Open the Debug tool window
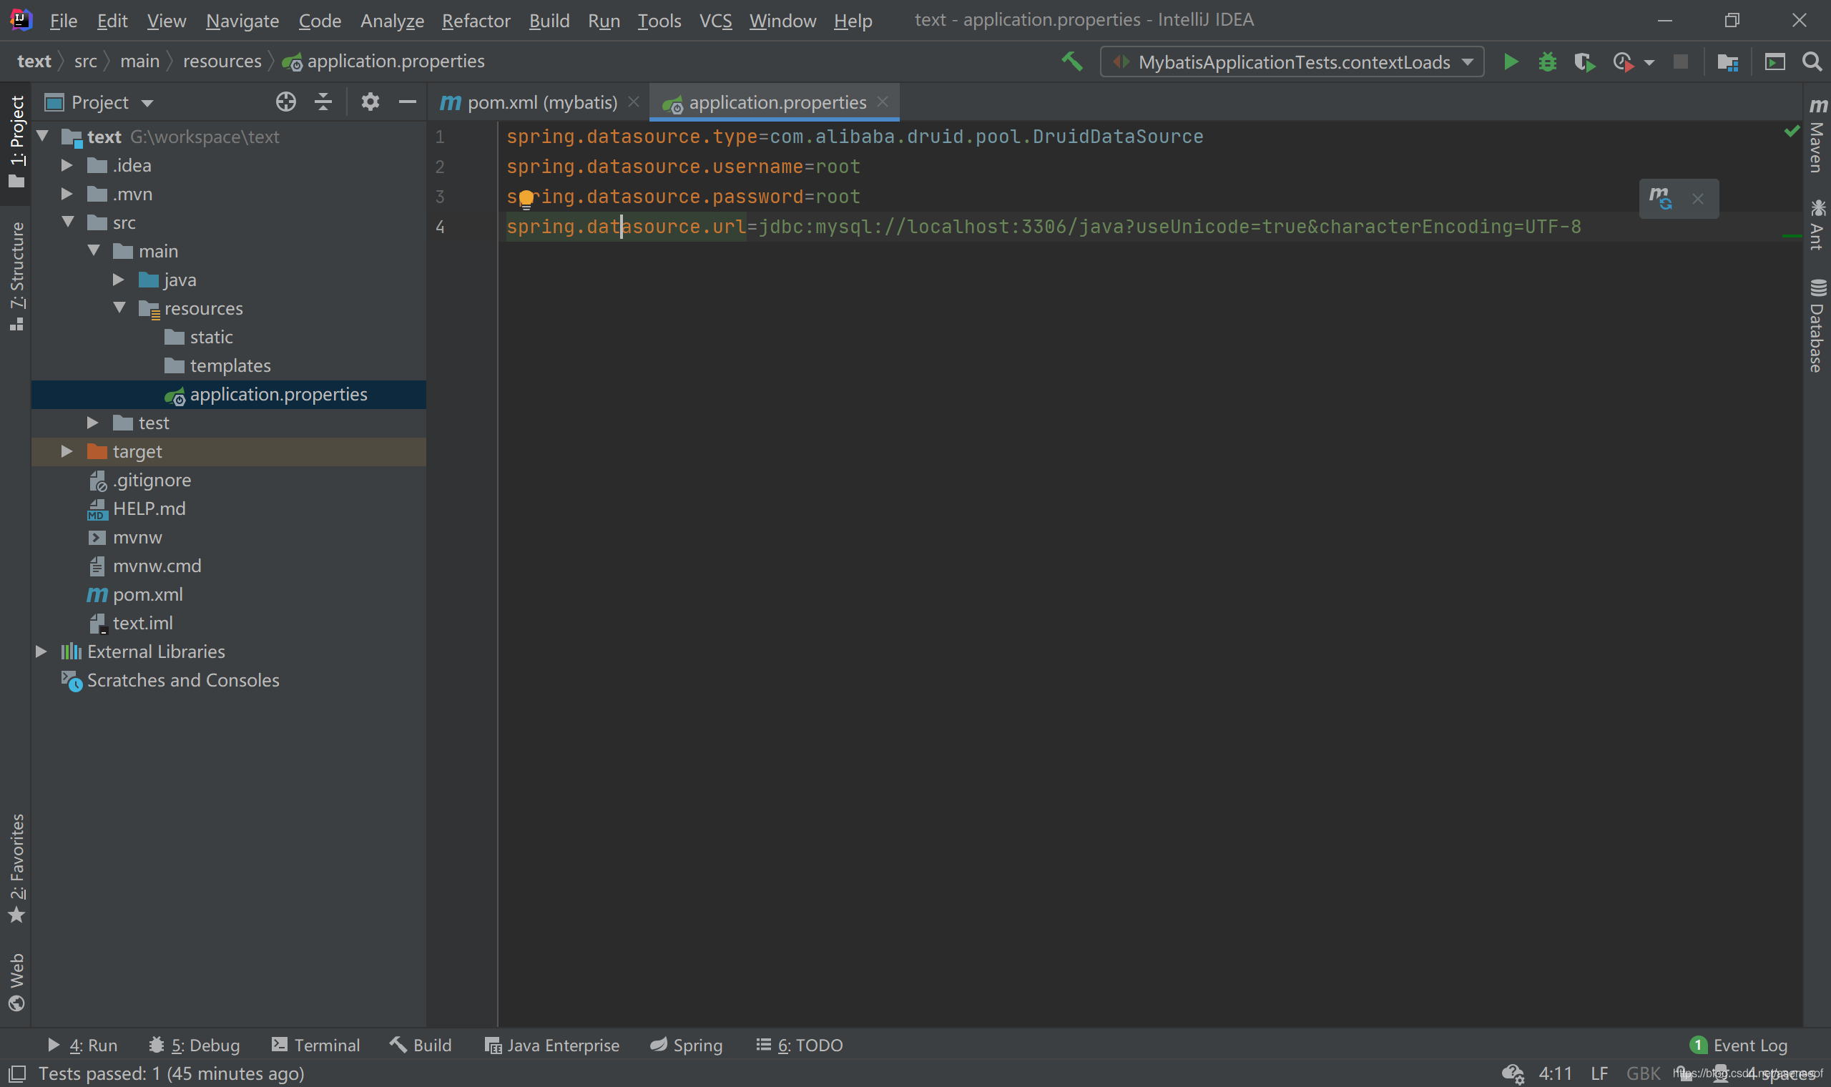The width and height of the screenshot is (1831, 1087). (x=194, y=1046)
